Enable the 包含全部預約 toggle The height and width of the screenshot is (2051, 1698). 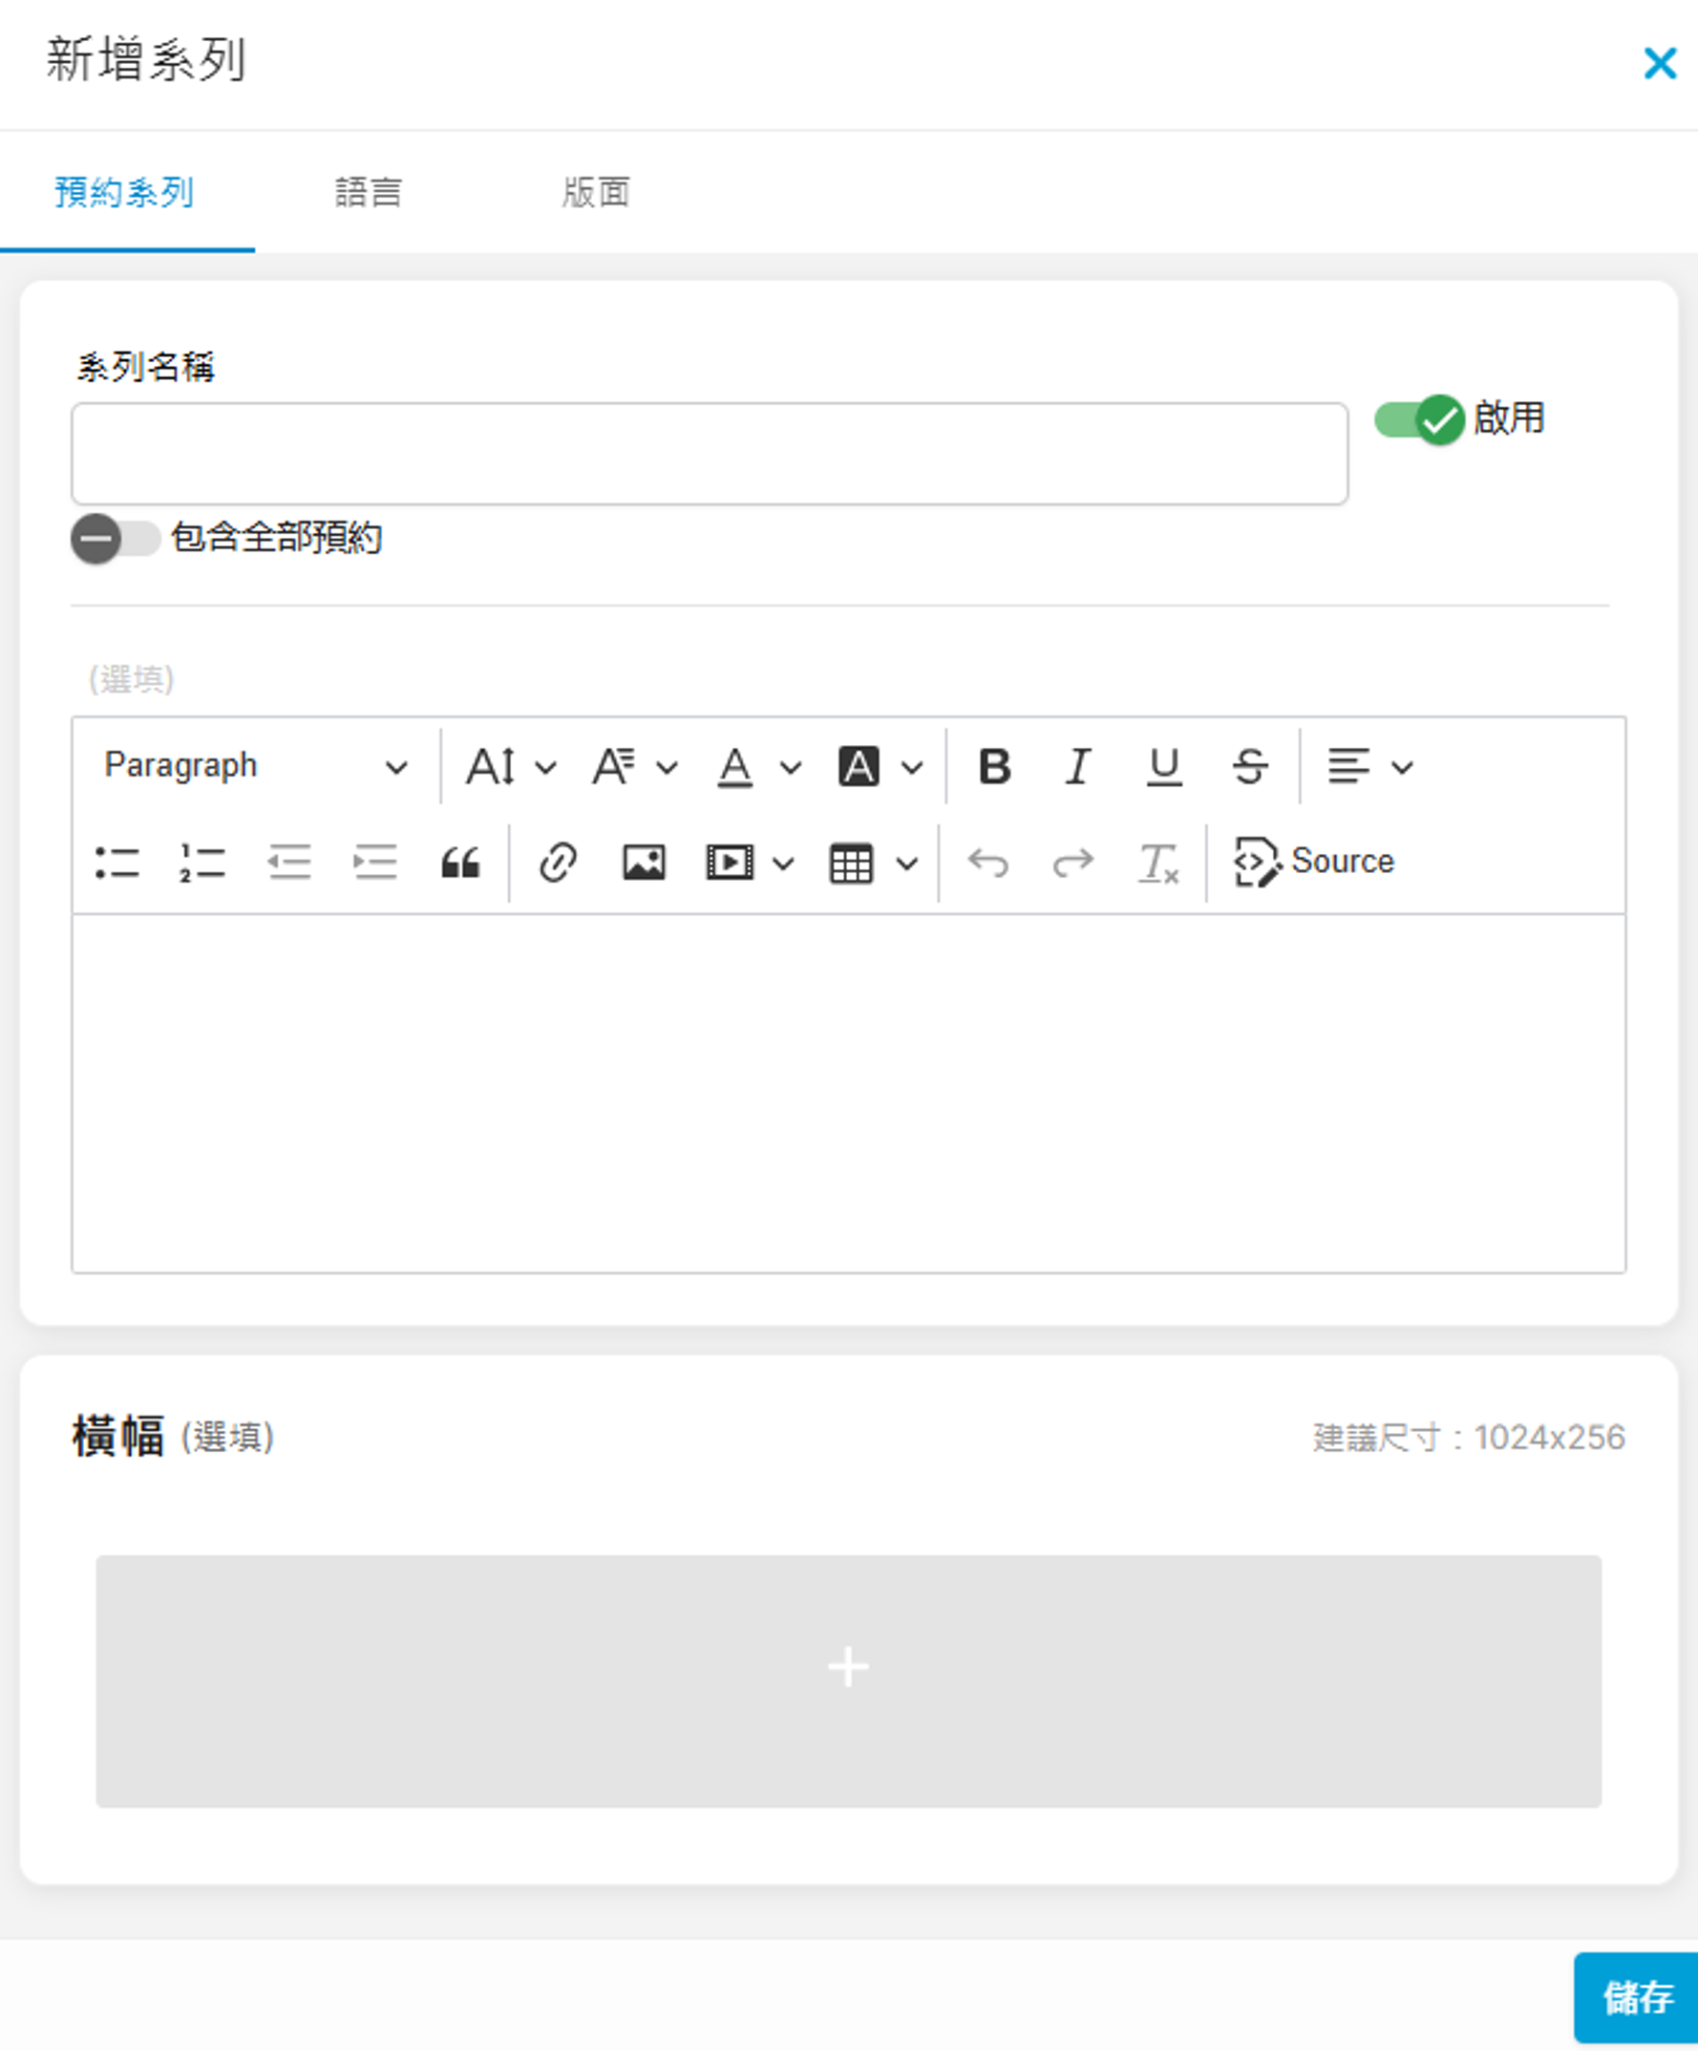point(116,538)
